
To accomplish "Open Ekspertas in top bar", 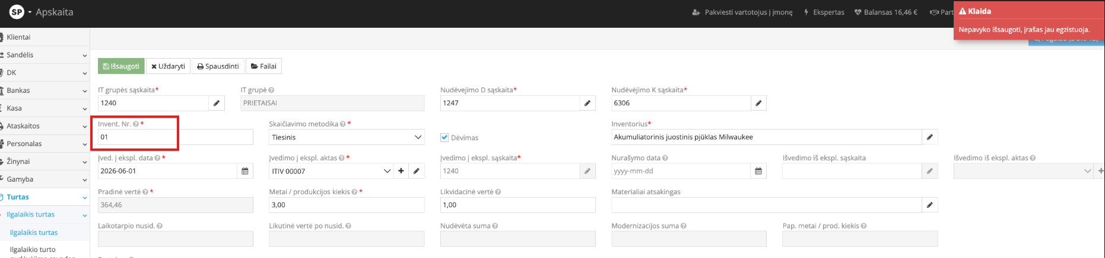I will click(x=824, y=12).
